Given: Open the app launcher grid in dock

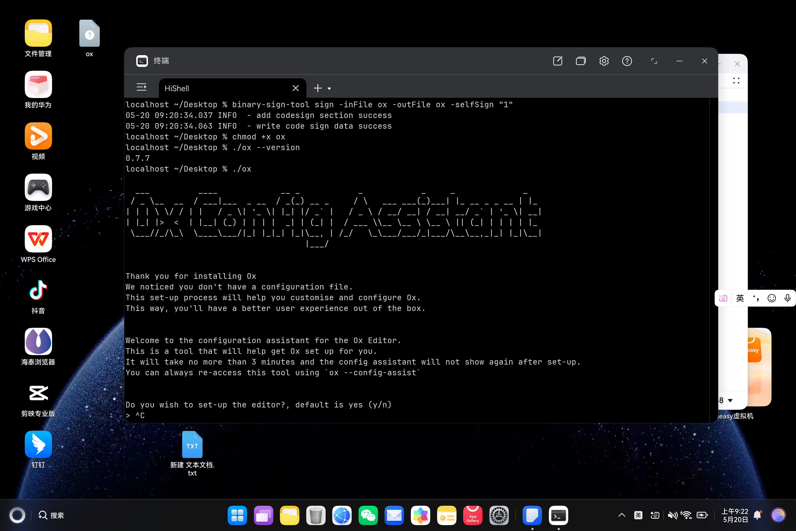Looking at the screenshot, I should [x=237, y=515].
